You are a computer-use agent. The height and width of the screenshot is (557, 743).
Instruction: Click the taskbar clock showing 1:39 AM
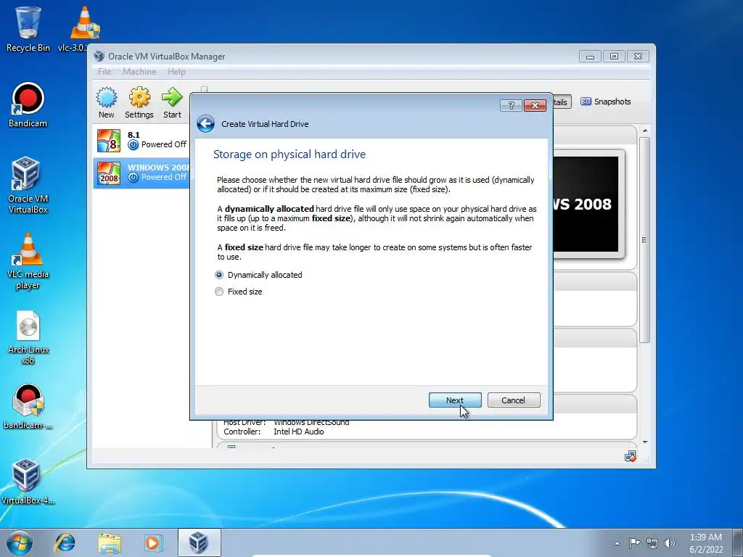pyautogui.click(x=705, y=543)
